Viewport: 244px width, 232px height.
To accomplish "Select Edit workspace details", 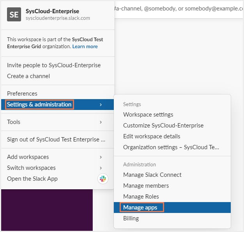I will tap(152, 136).
